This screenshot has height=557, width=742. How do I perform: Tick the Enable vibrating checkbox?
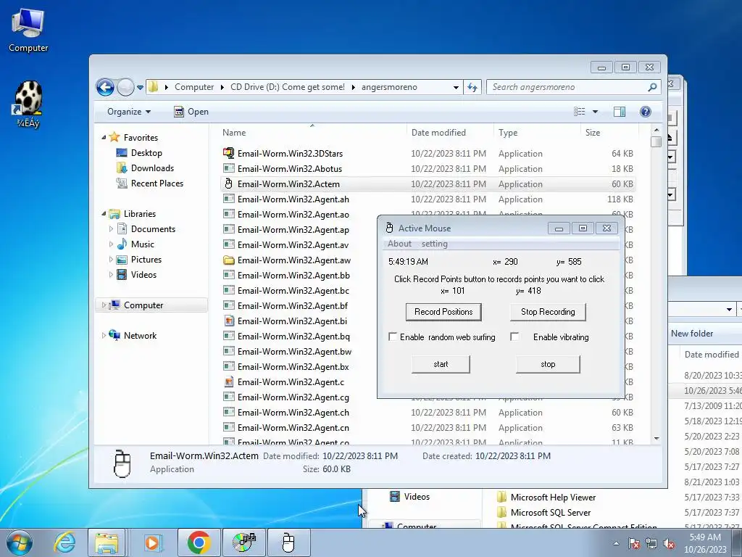pos(515,337)
